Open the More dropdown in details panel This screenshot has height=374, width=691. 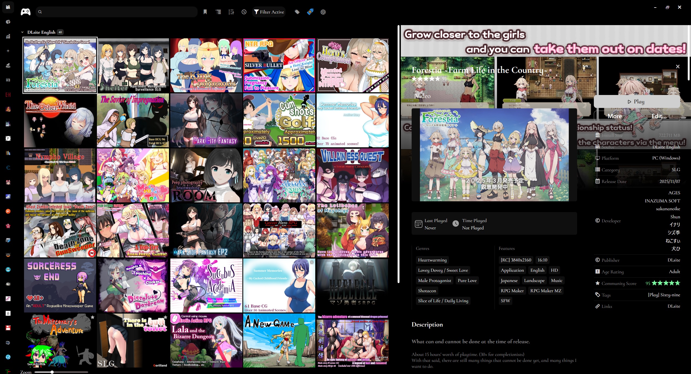tap(615, 116)
